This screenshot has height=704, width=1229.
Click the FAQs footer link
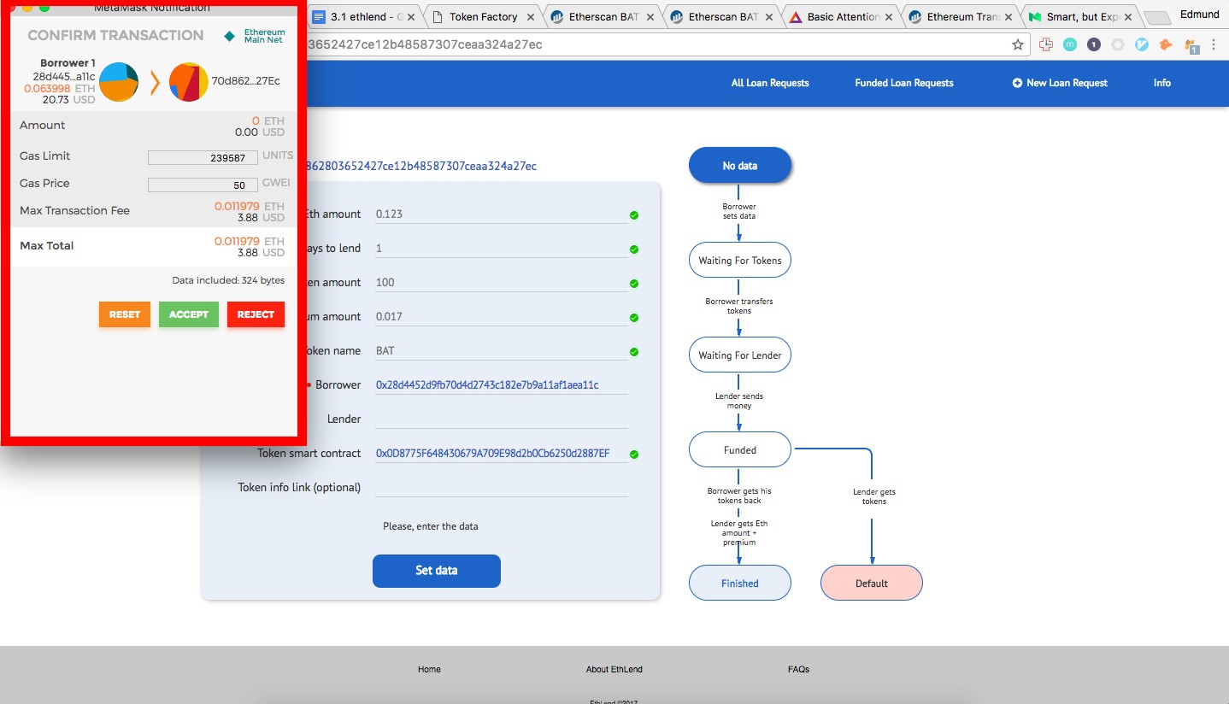(x=798, y=669)
